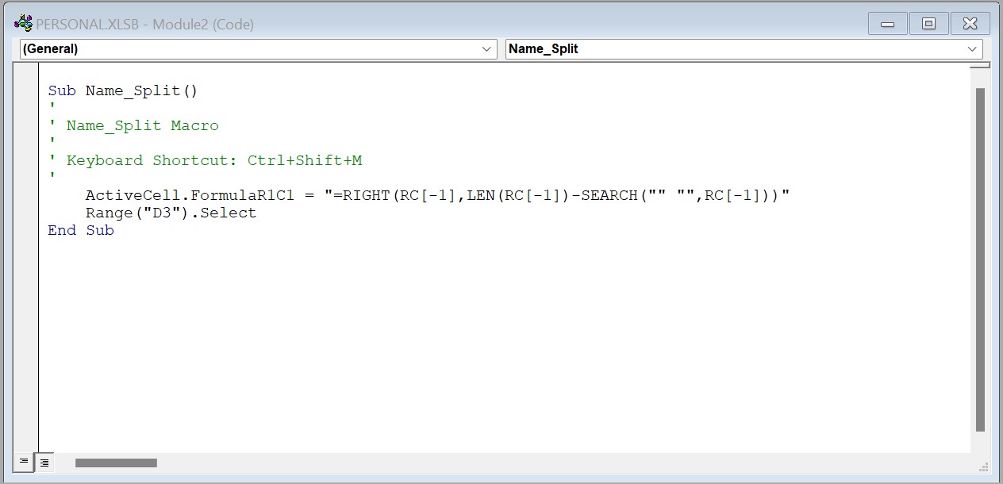
Task: Place cursor on the End Sub line
Action: (81, 230)
